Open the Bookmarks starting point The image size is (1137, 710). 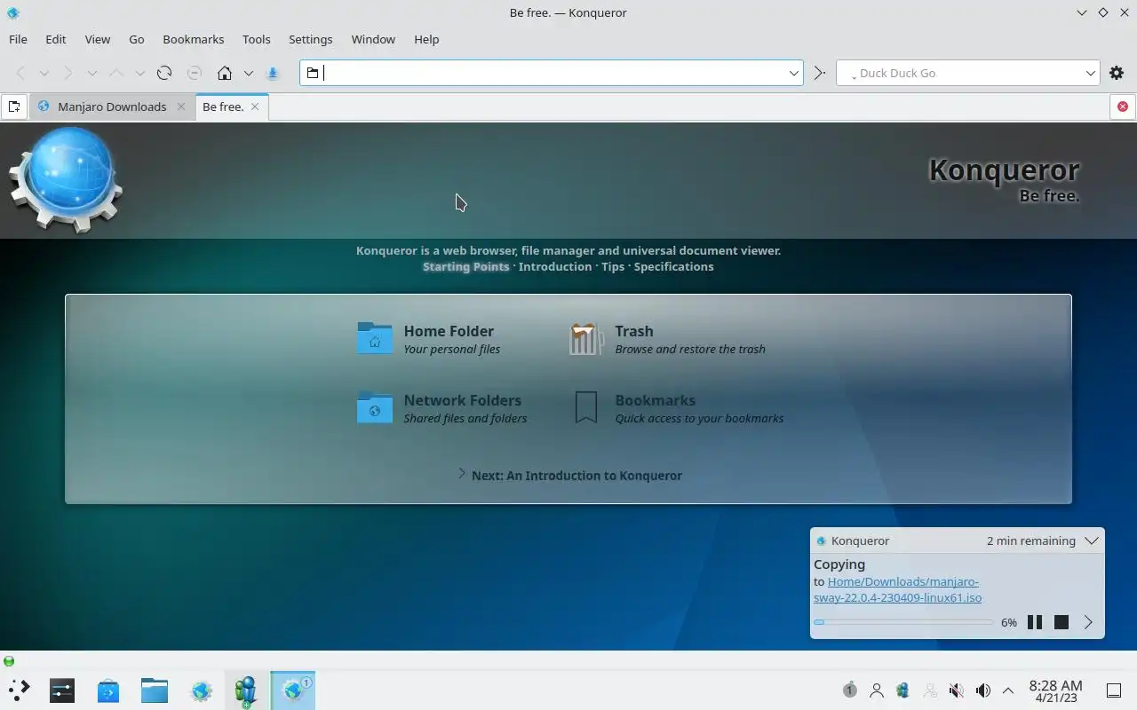[679, 407]
